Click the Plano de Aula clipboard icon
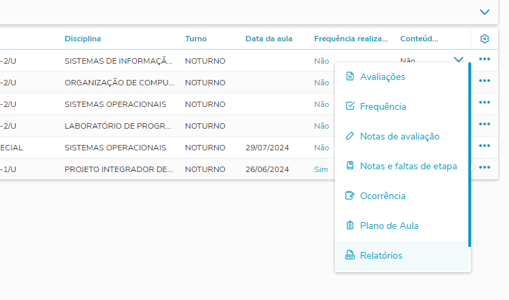The width and height of the screenshot is (509, 300). (350, 226)
